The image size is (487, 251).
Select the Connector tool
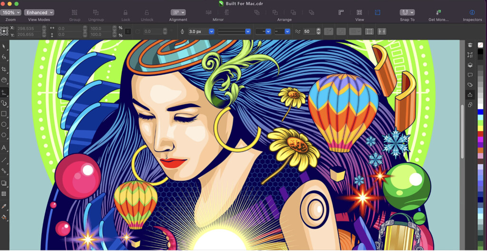[4, 171]
